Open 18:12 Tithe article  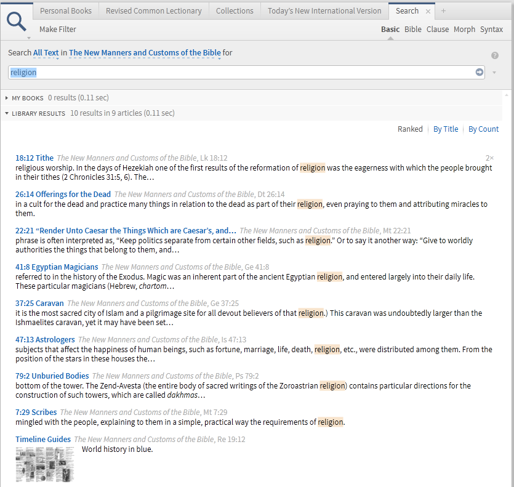(x=34, y=158)
